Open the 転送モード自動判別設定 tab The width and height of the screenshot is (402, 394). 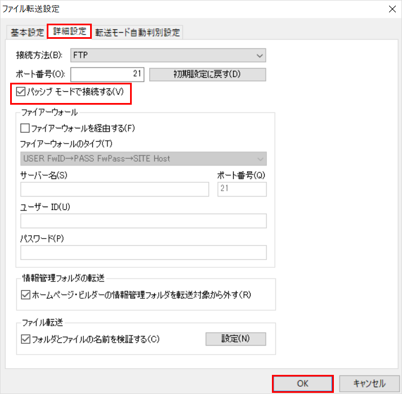(x=138, y=32)
